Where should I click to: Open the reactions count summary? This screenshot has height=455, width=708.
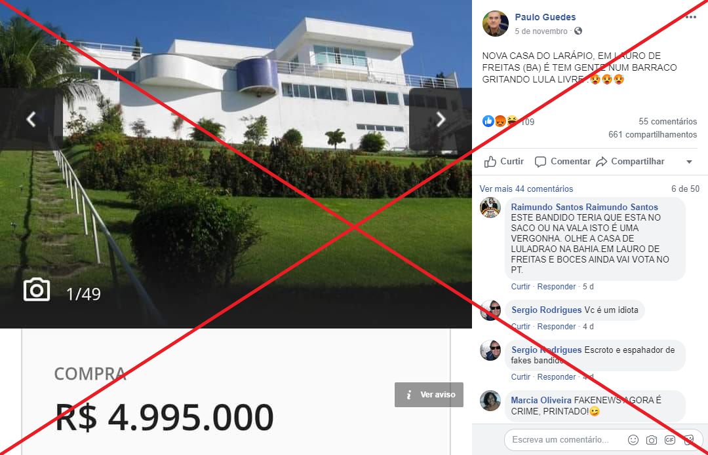509,121
